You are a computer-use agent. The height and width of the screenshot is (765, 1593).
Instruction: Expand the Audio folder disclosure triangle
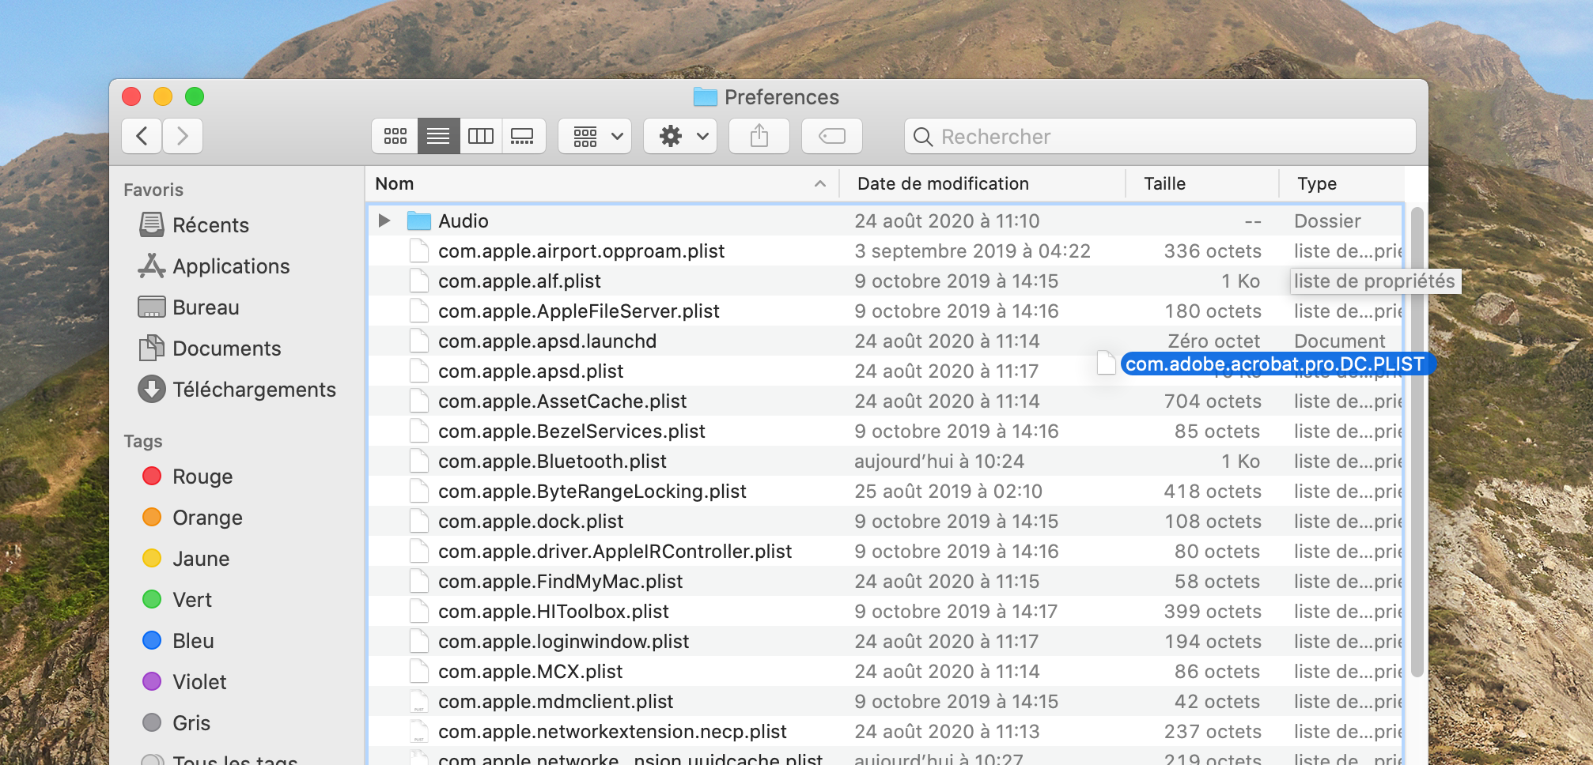point(384,220)
